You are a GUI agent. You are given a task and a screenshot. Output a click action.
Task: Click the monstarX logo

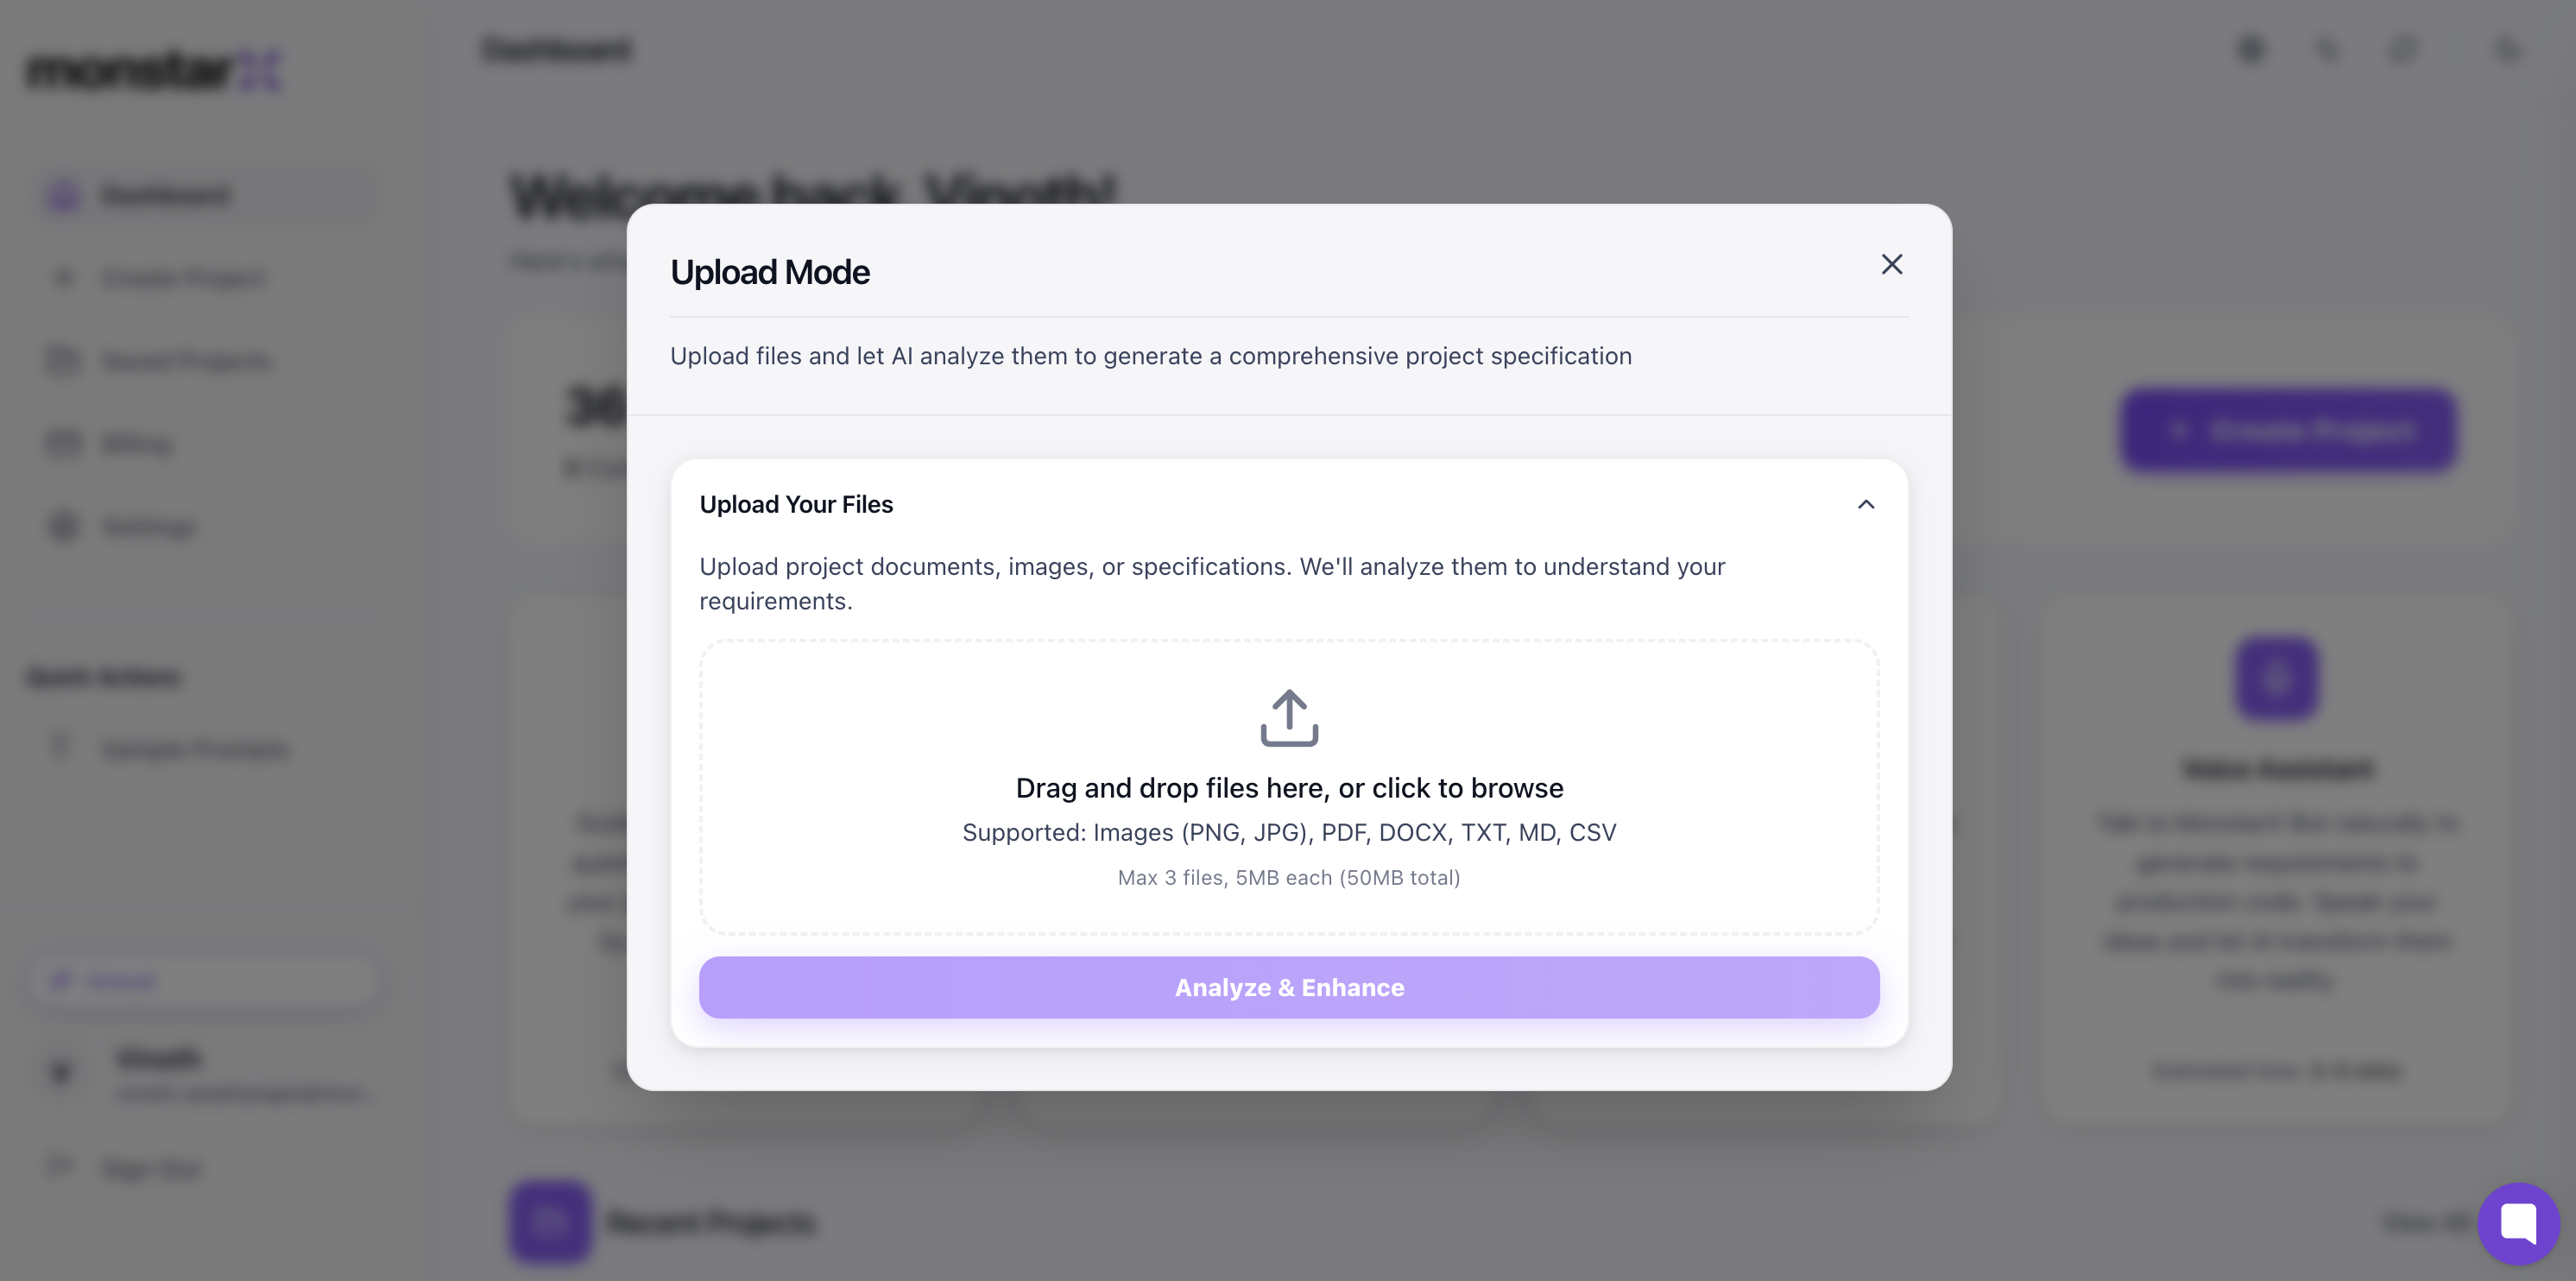(x=152, y=70)
